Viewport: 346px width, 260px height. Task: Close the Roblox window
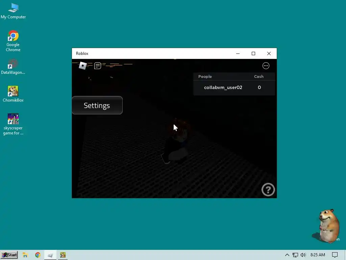(269, 53)
